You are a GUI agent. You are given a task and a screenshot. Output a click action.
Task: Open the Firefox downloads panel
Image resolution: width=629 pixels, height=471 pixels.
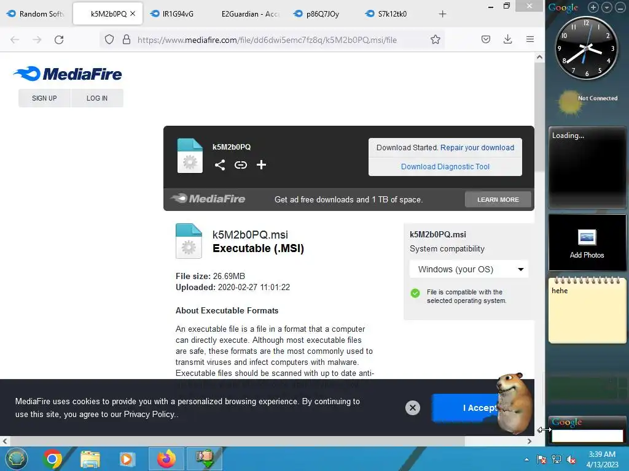(508, 39)
